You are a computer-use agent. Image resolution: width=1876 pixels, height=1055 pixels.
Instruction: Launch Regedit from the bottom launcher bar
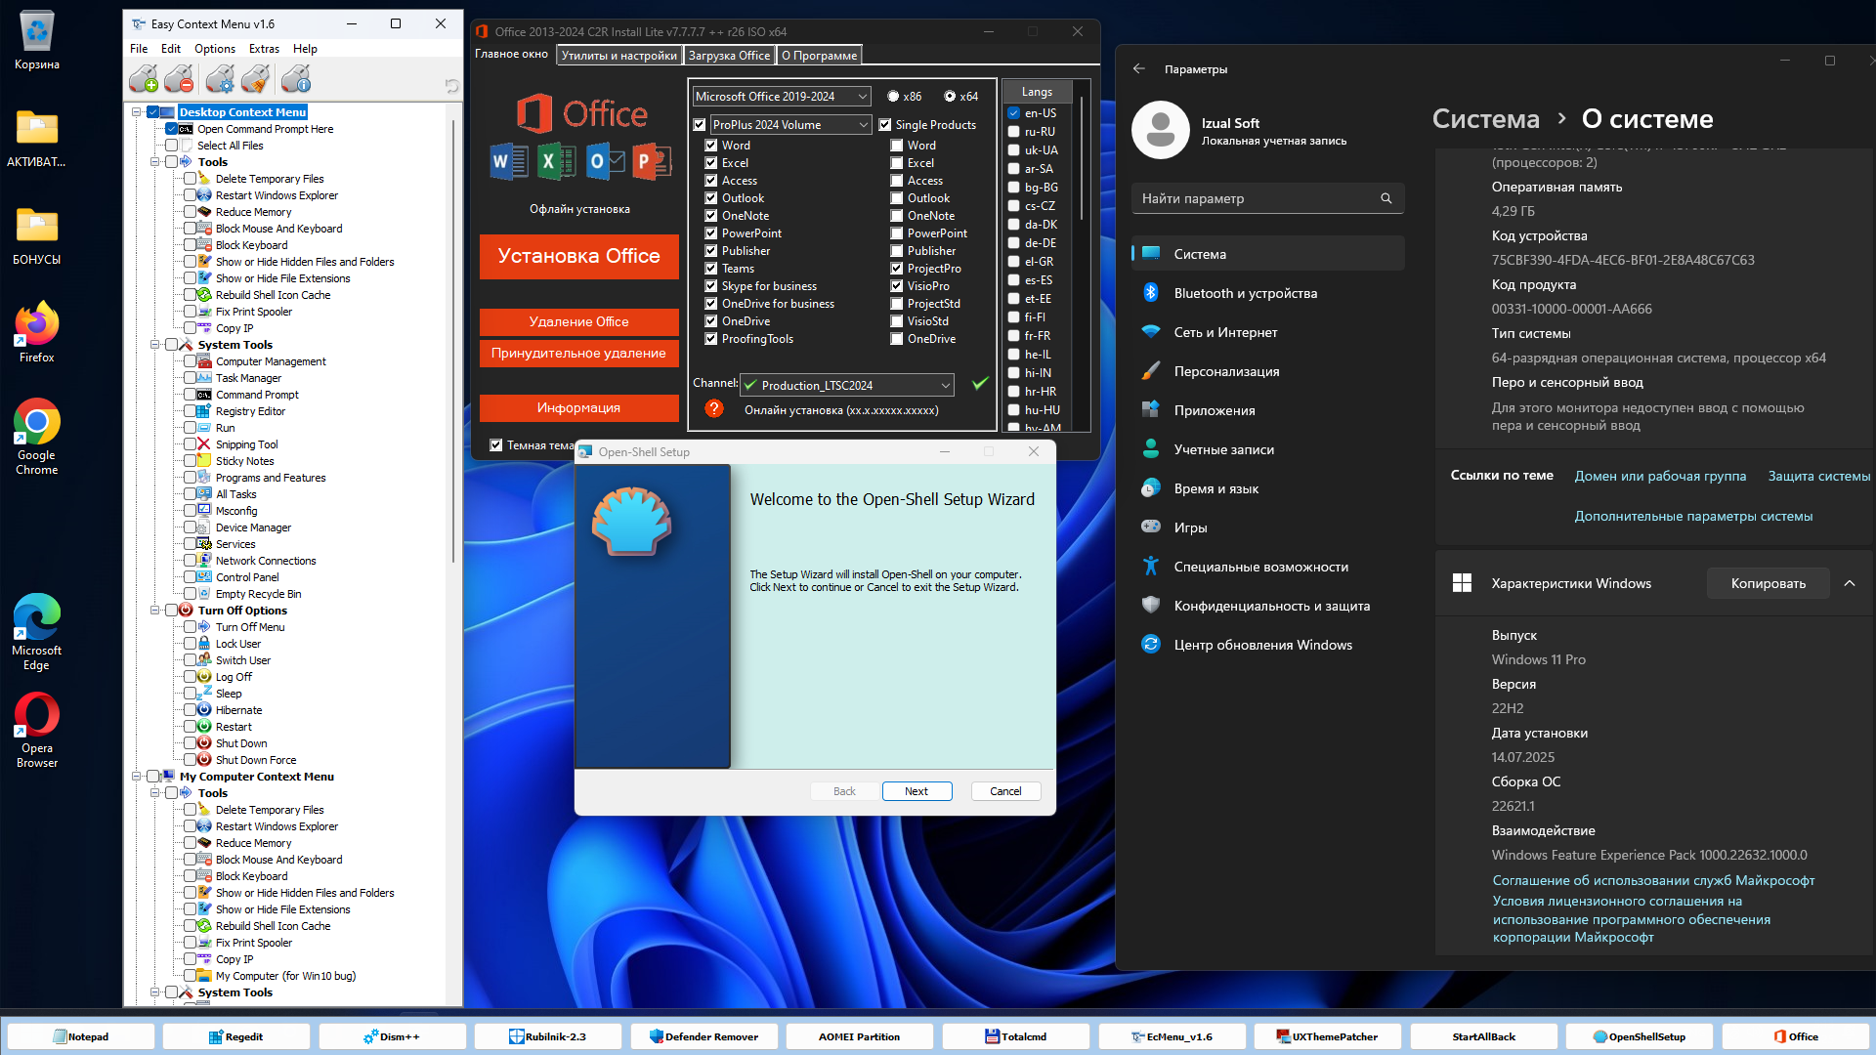tap(235, 1036)
